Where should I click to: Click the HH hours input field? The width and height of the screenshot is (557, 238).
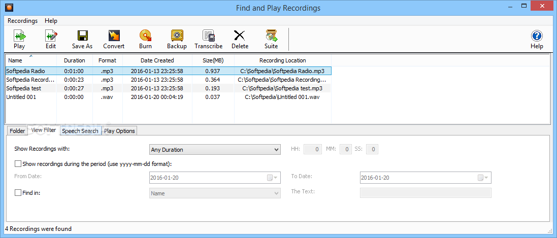tap(313, 150)
